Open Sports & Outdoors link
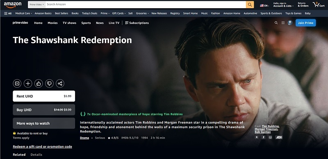The width and height of the screenshot is (328, 159). 271,14
